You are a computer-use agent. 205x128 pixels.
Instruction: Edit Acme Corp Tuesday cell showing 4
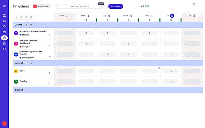click(107, 33)
